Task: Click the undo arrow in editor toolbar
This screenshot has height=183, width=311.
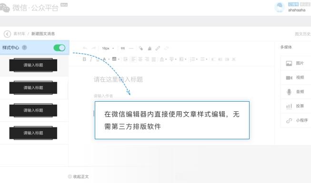Action: [x=85, y=48]
